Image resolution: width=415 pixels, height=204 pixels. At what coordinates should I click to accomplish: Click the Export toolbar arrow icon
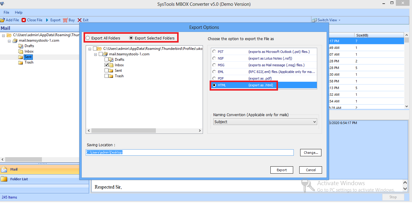point(47,20)
